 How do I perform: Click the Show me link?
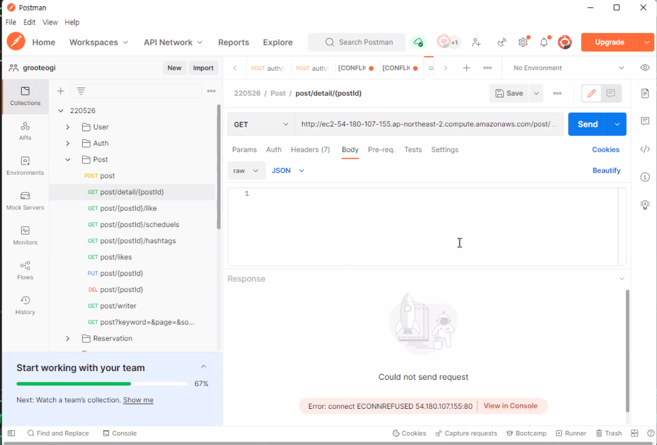click(x=138, y=400)
